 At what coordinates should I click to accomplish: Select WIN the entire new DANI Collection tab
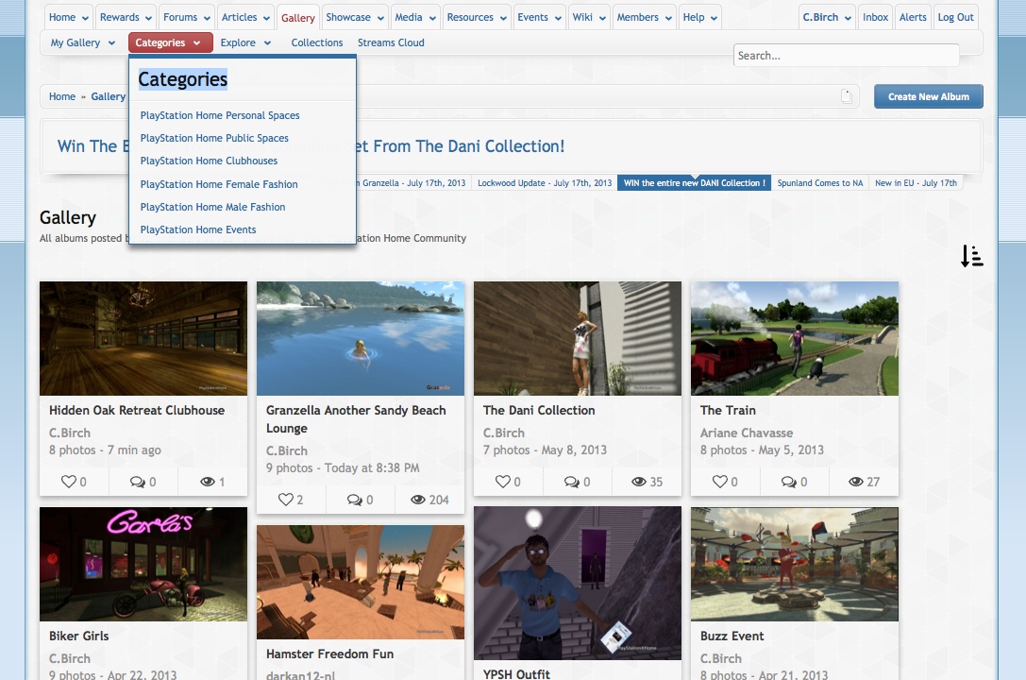(695, 183)
